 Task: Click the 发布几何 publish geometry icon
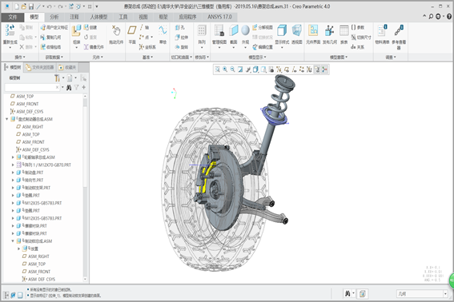[x=329, y=30]
